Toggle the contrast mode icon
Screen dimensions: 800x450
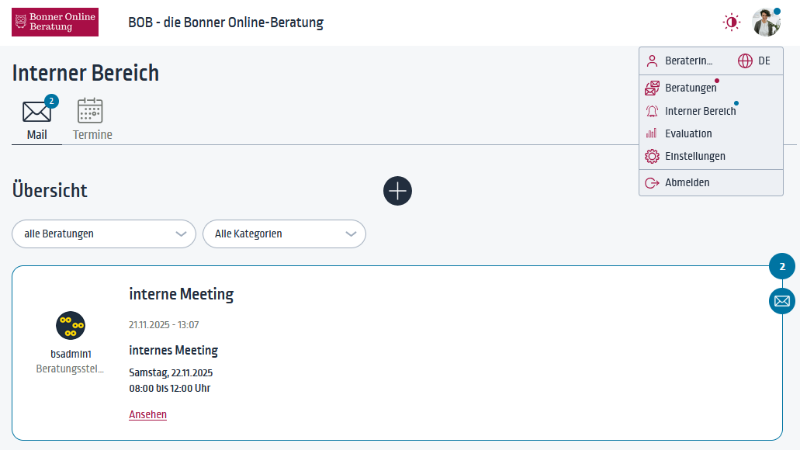(731, 22)
